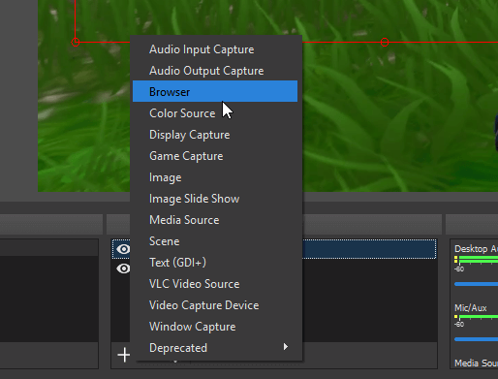Click top-left red corner resize handle
Image resolution: width=498 pixels, height=379 pixels.
coord(76,42)
